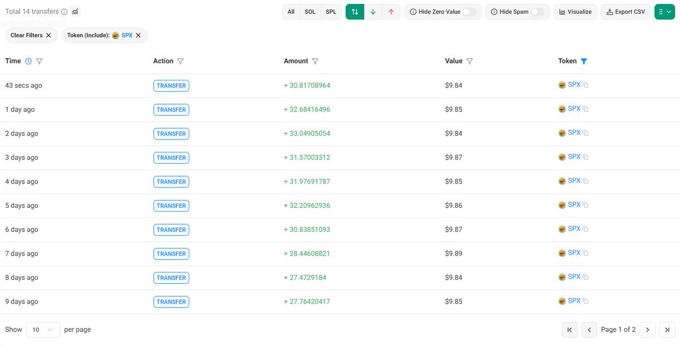This screenshot has width=680, height=345.
Task: Open the Value column filter funnel
Action: 469,61
